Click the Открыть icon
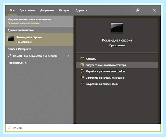 [x=82, y=58]
